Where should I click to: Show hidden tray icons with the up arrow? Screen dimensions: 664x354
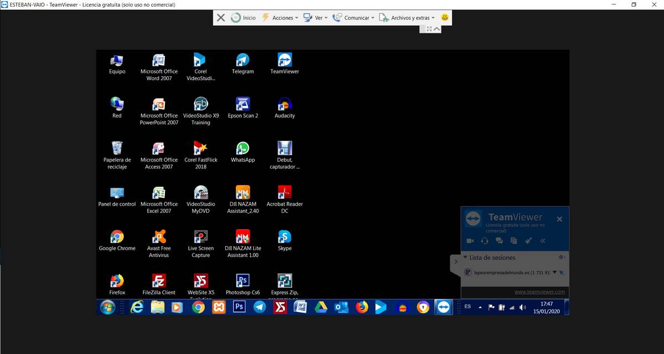click(480, 307)
